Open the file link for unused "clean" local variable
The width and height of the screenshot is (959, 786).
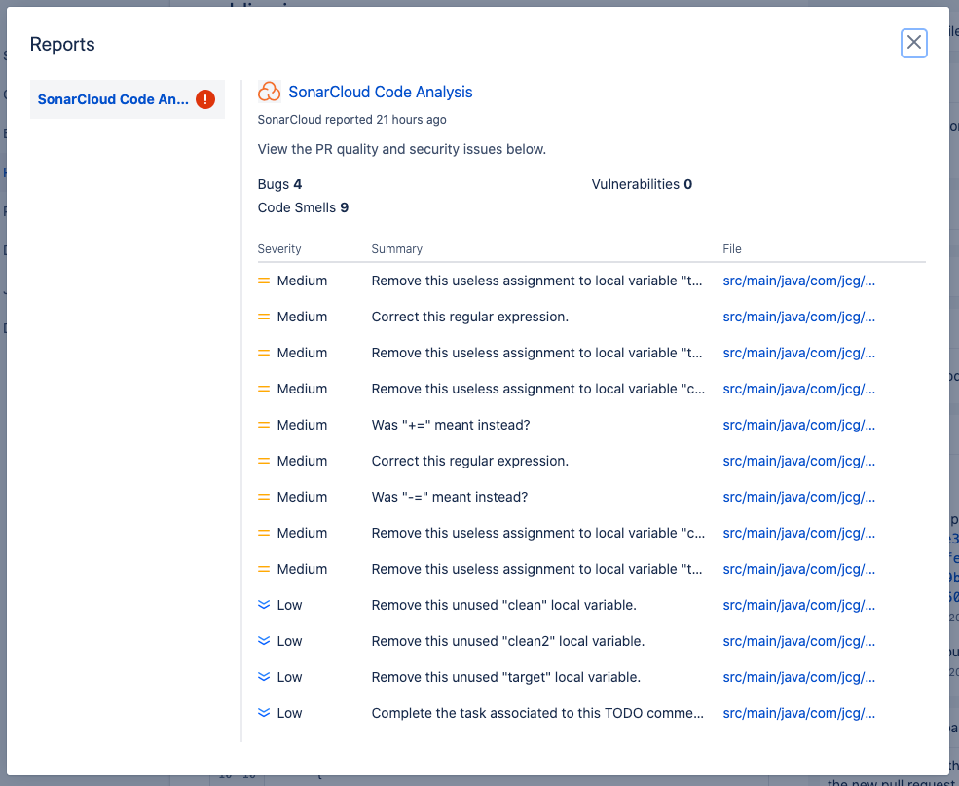[798, 605]
